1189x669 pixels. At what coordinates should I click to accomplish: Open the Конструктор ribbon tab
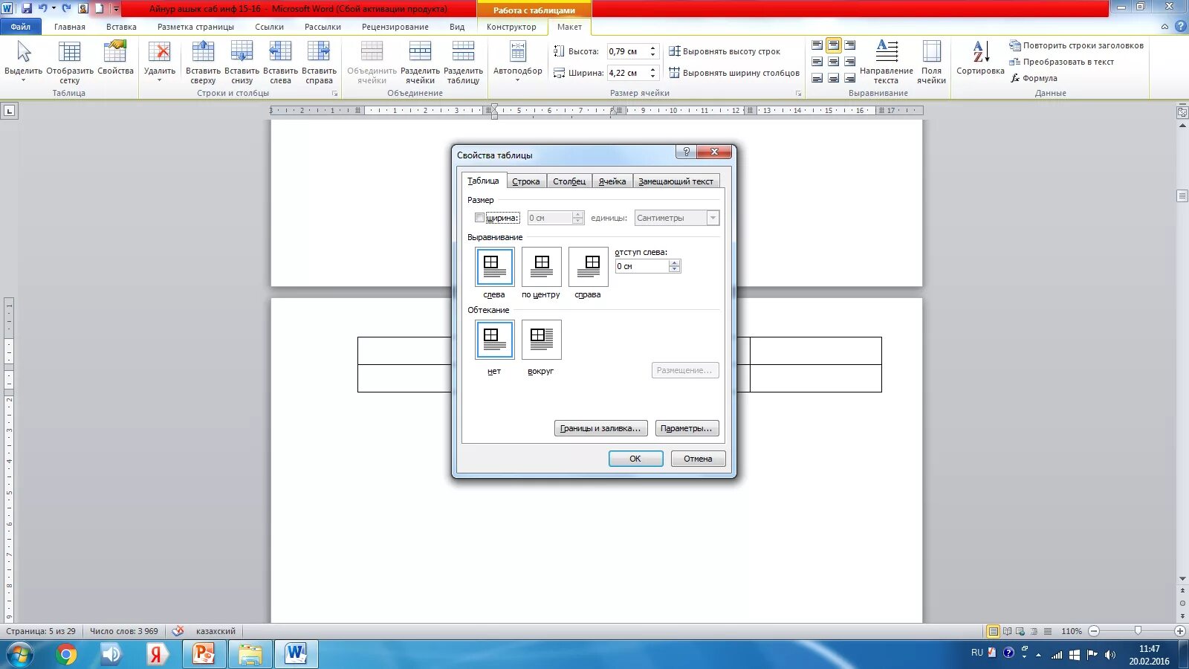511,27
